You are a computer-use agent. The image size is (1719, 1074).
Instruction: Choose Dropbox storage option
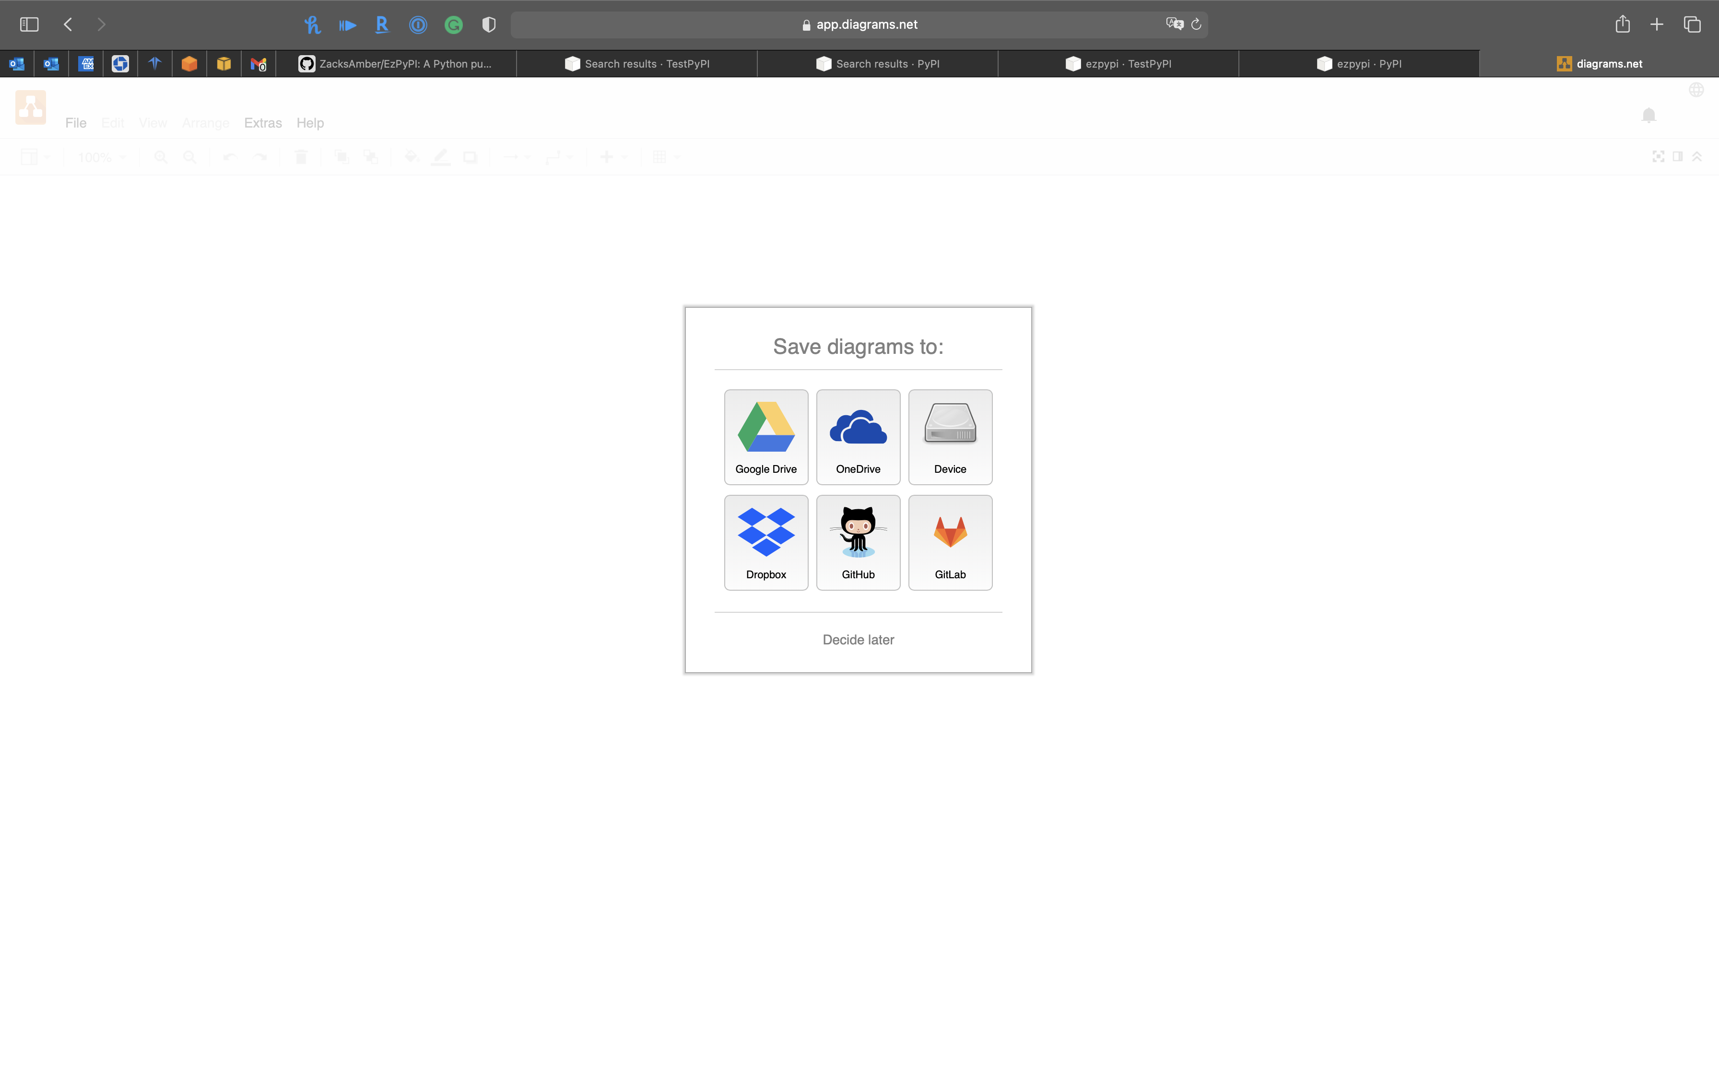click(x=766, y=542)
